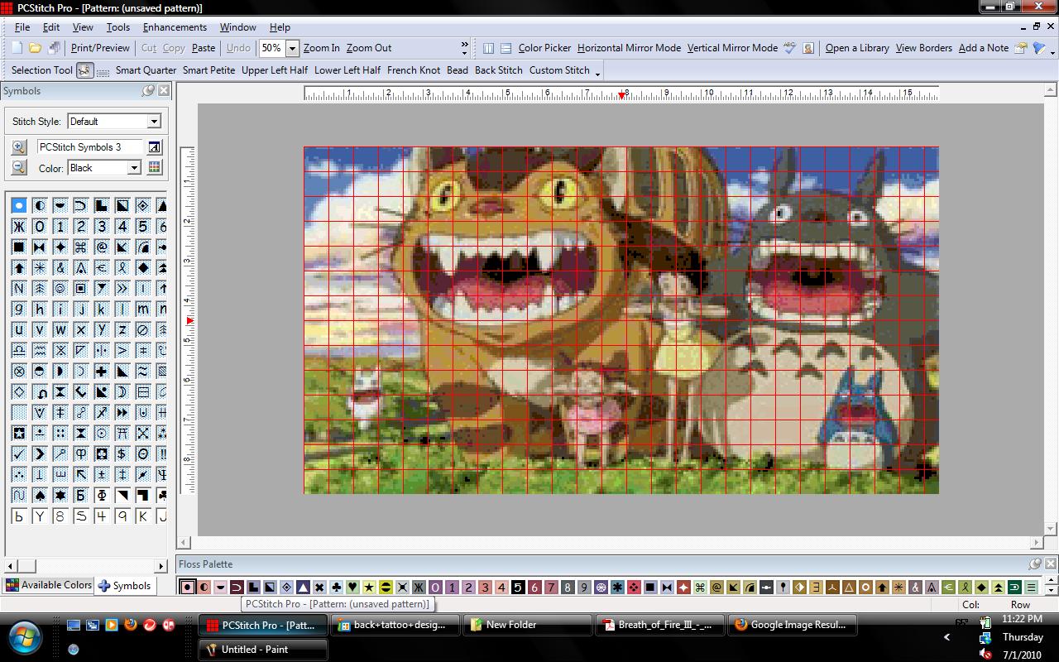Click the Print/Preview button
1059x662 pixels.
coord(99,47)
